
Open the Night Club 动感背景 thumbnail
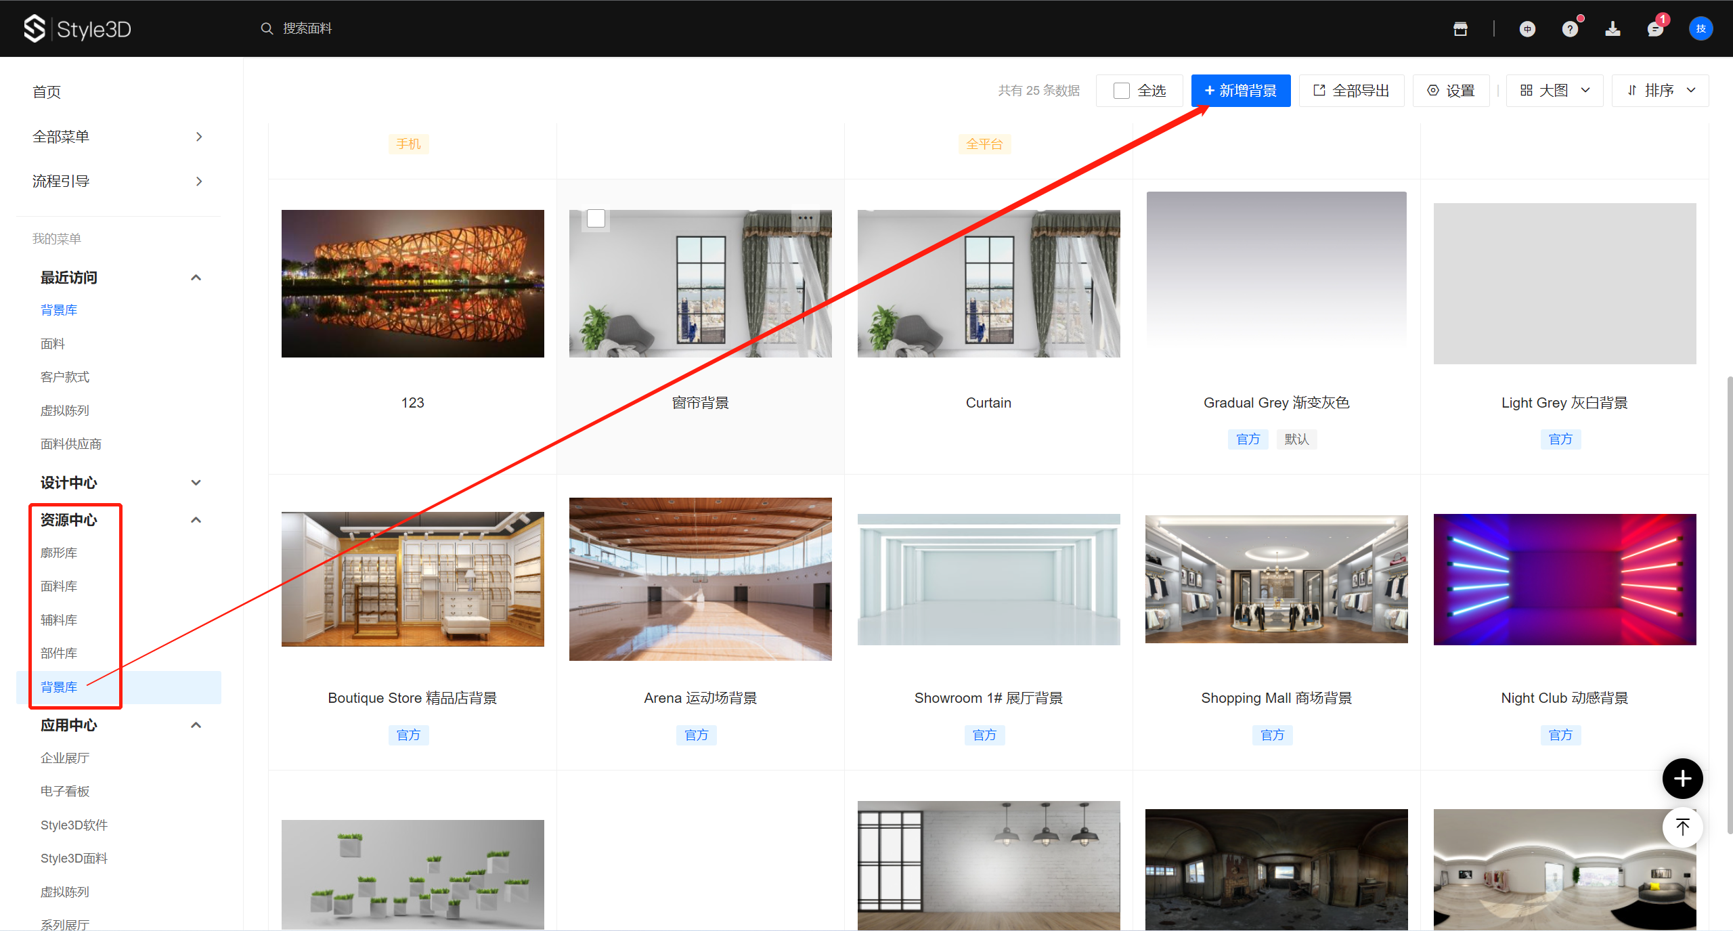(x=1564, y=580)
